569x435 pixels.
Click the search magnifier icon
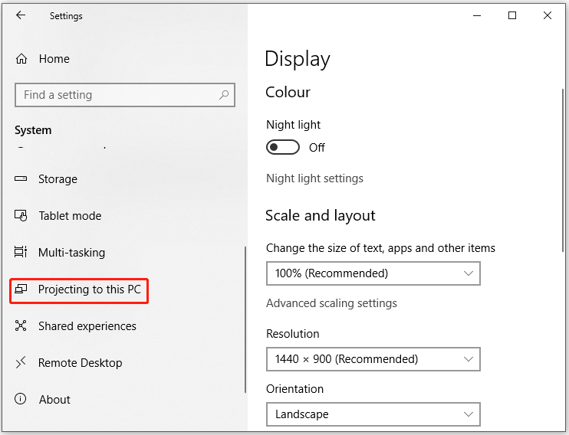[224, 95]
